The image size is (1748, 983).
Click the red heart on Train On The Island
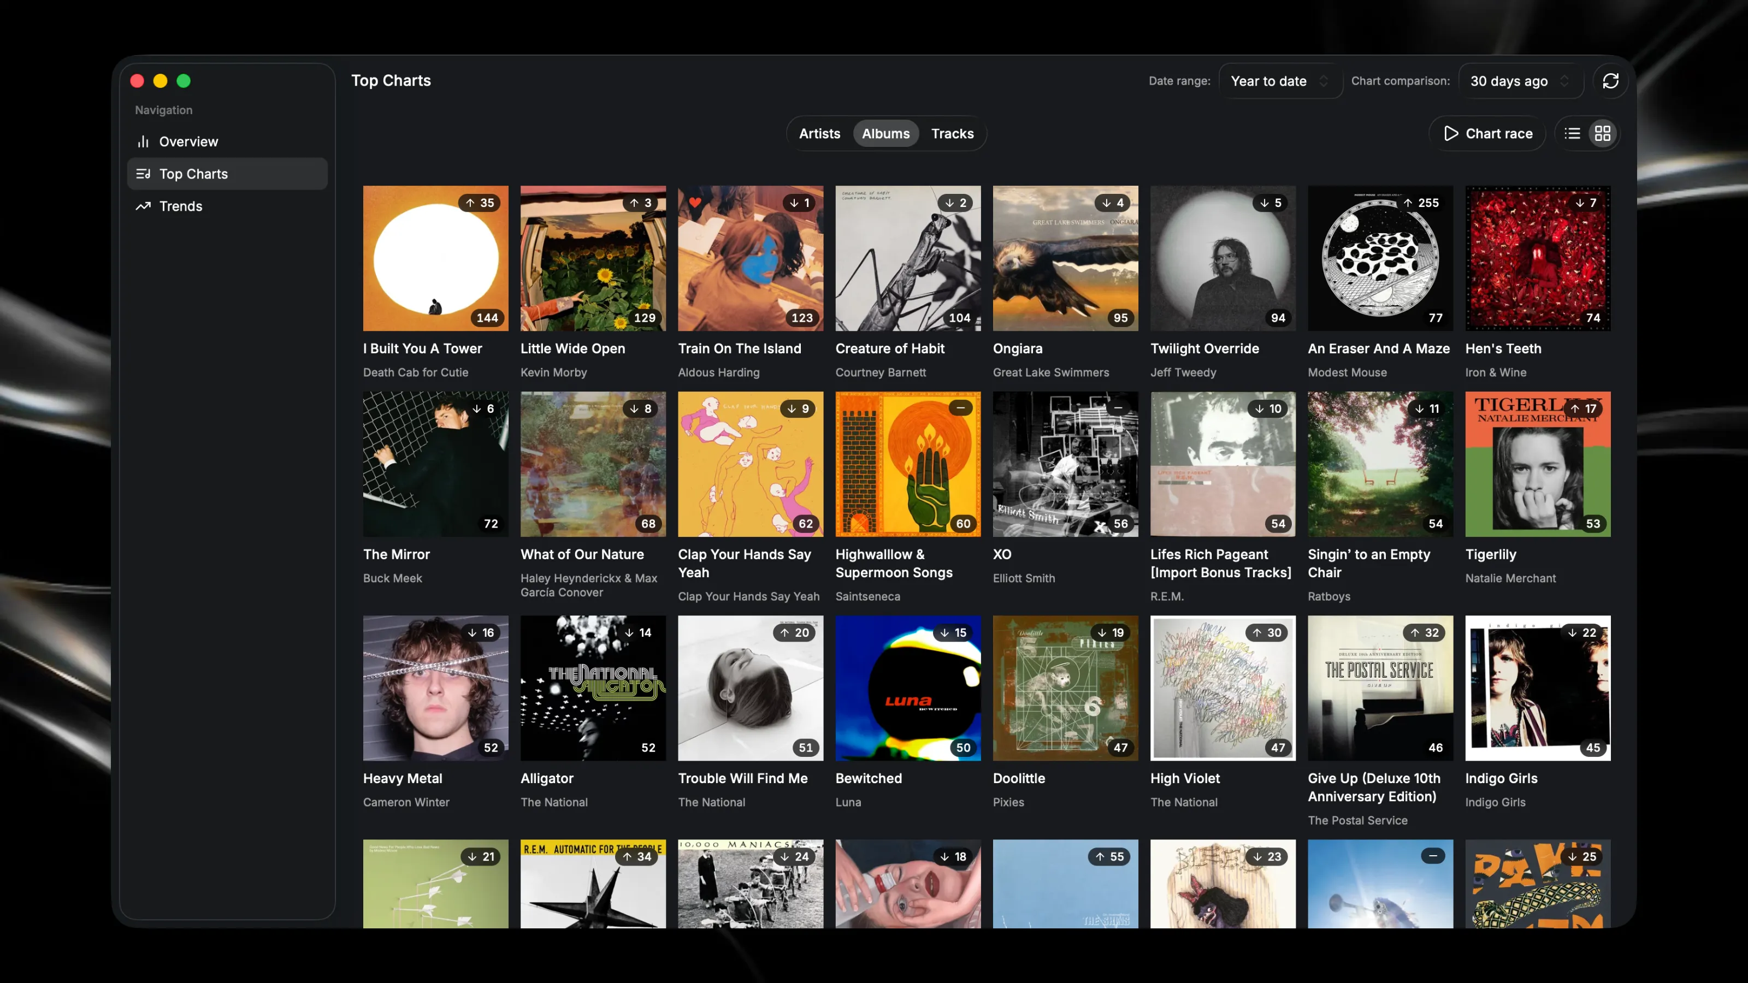[x=695, y=202]
